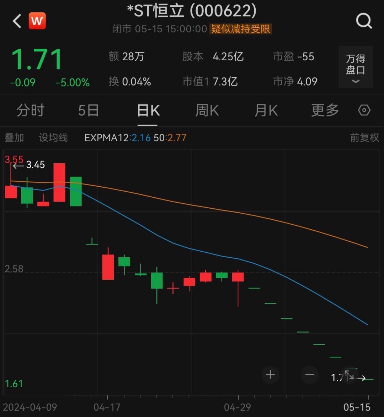Select the 日K tab
This screenshot has width=384, height=417.
click(148, 110)
